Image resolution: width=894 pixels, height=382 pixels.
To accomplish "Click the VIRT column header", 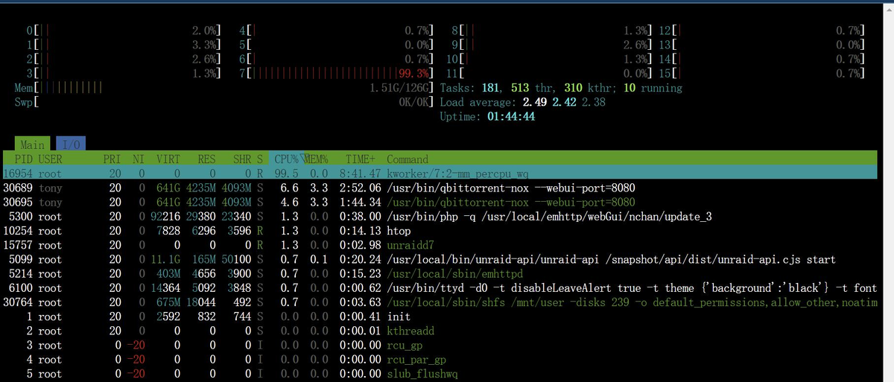I will [x=168, y=159].
